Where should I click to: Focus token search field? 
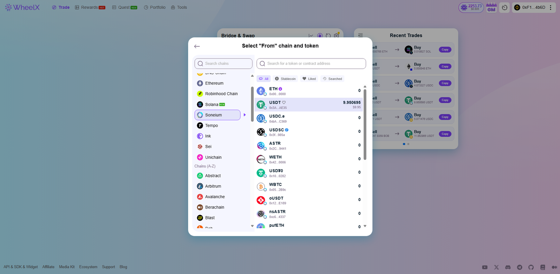[x=311, y=63]
